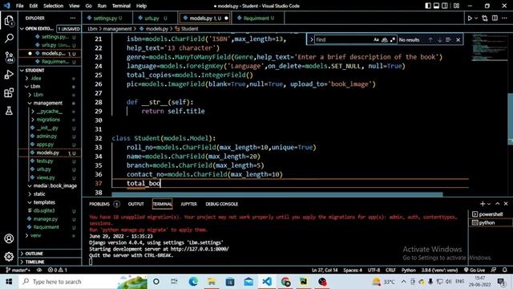Expand Replace mode in Find widget
The image size is (513, 289).
pyautogui.click(x=312, y=39)
